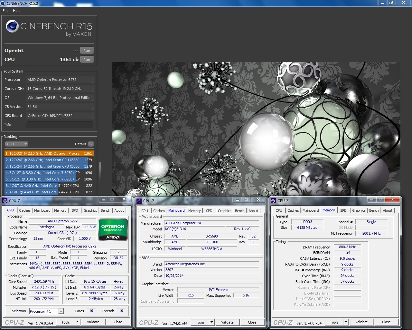Switch to Graphics tab in Mainboard CPU-Z window
This screenshot has height=330, width=412.
(x=225, y=211)
